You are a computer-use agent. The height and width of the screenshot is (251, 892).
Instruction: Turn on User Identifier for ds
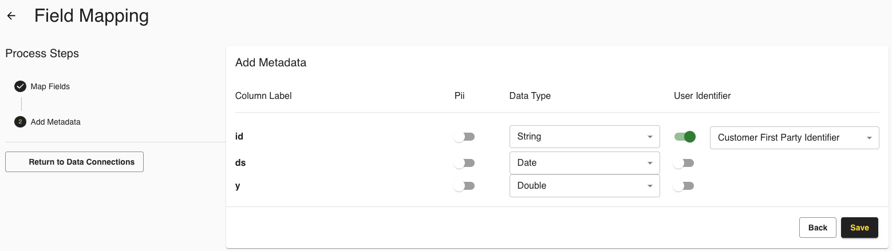click(684, 163)
